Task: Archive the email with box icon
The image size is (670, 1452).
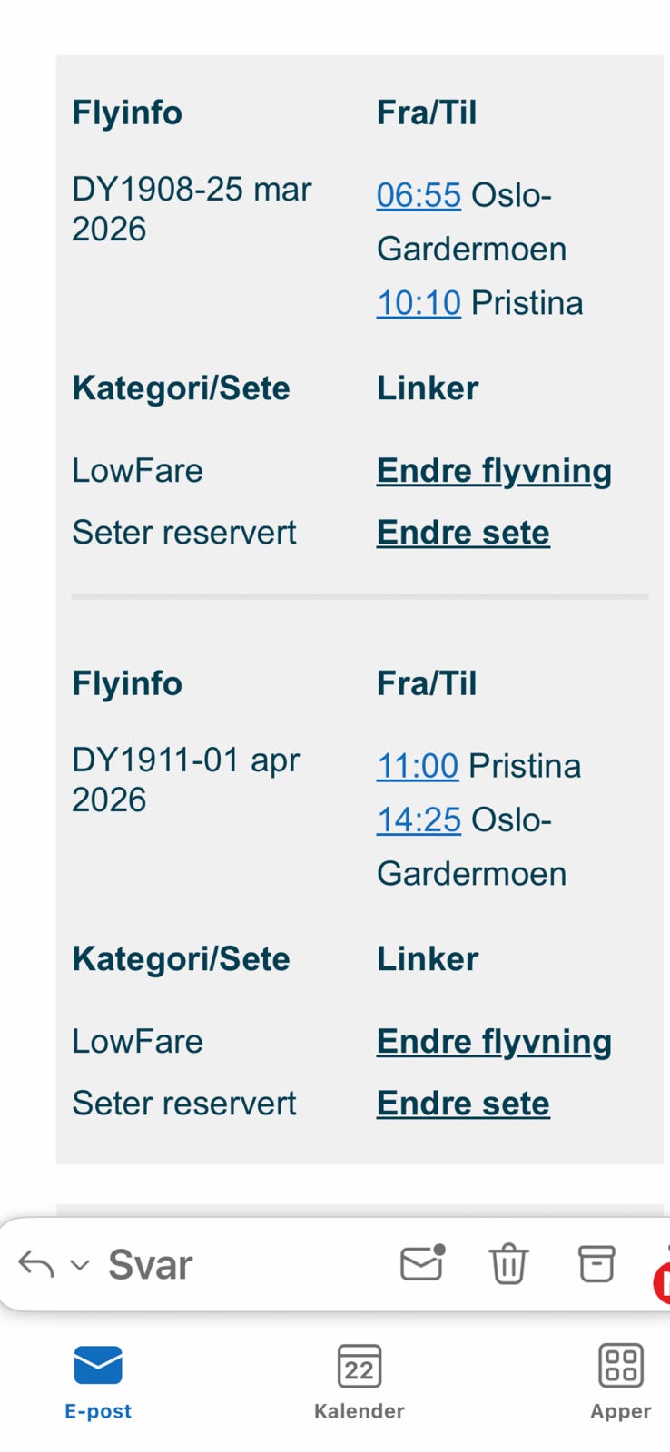Action: tap(596, 1263)
